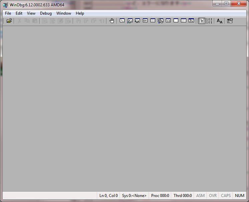
Task: Open the Call Stack window icon
Action: click(161, 21)
